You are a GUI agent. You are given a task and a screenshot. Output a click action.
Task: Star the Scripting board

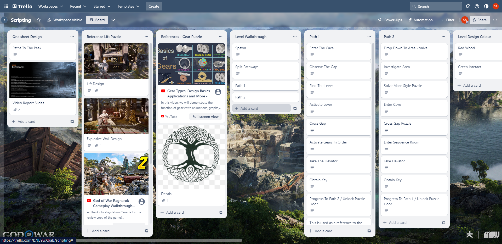click(x=39, y=20)
